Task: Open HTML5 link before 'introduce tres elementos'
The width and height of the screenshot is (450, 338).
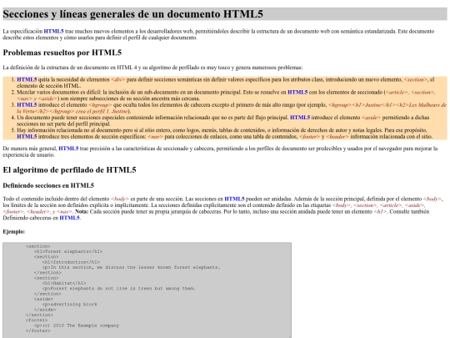Action: point(27,136)
